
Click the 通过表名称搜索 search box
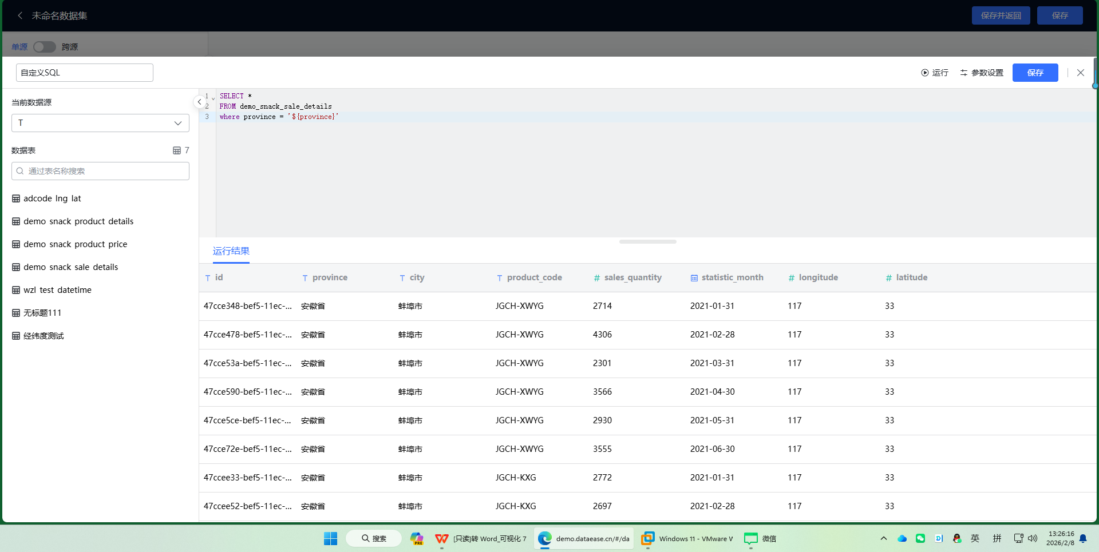point(100,171)
